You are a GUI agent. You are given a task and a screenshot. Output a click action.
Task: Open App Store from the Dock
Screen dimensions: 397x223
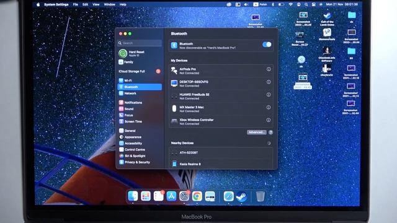[x=171, y=196]
